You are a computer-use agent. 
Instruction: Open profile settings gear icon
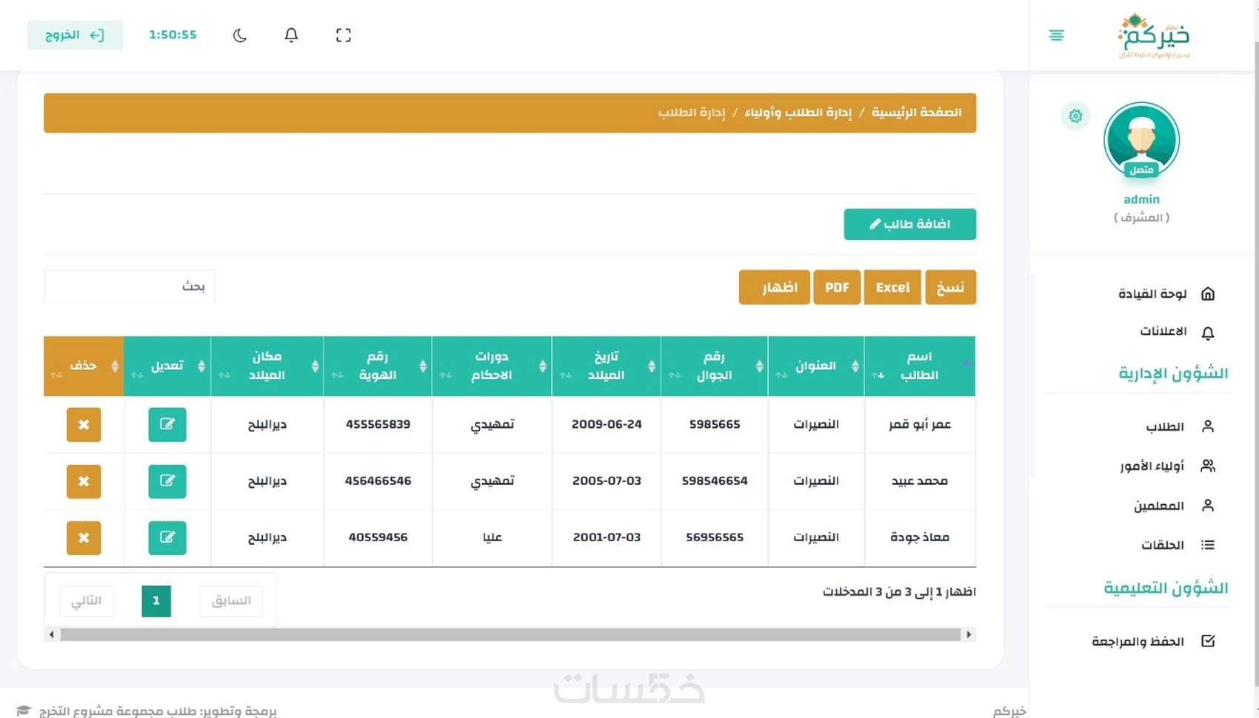[x=1075, y=116]
